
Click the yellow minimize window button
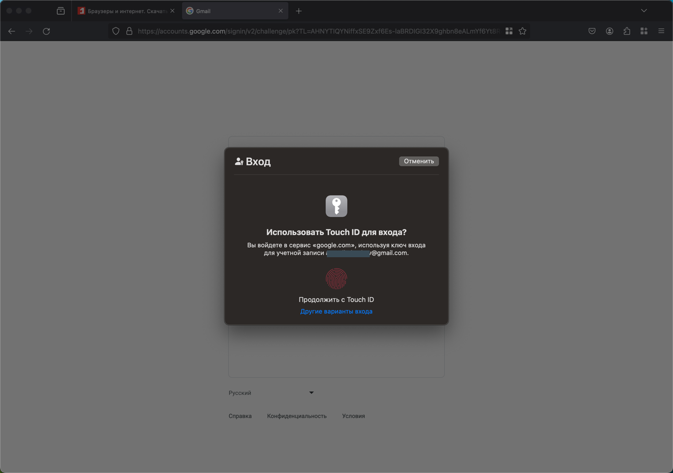pyautogui.click(x=19, y=11)
